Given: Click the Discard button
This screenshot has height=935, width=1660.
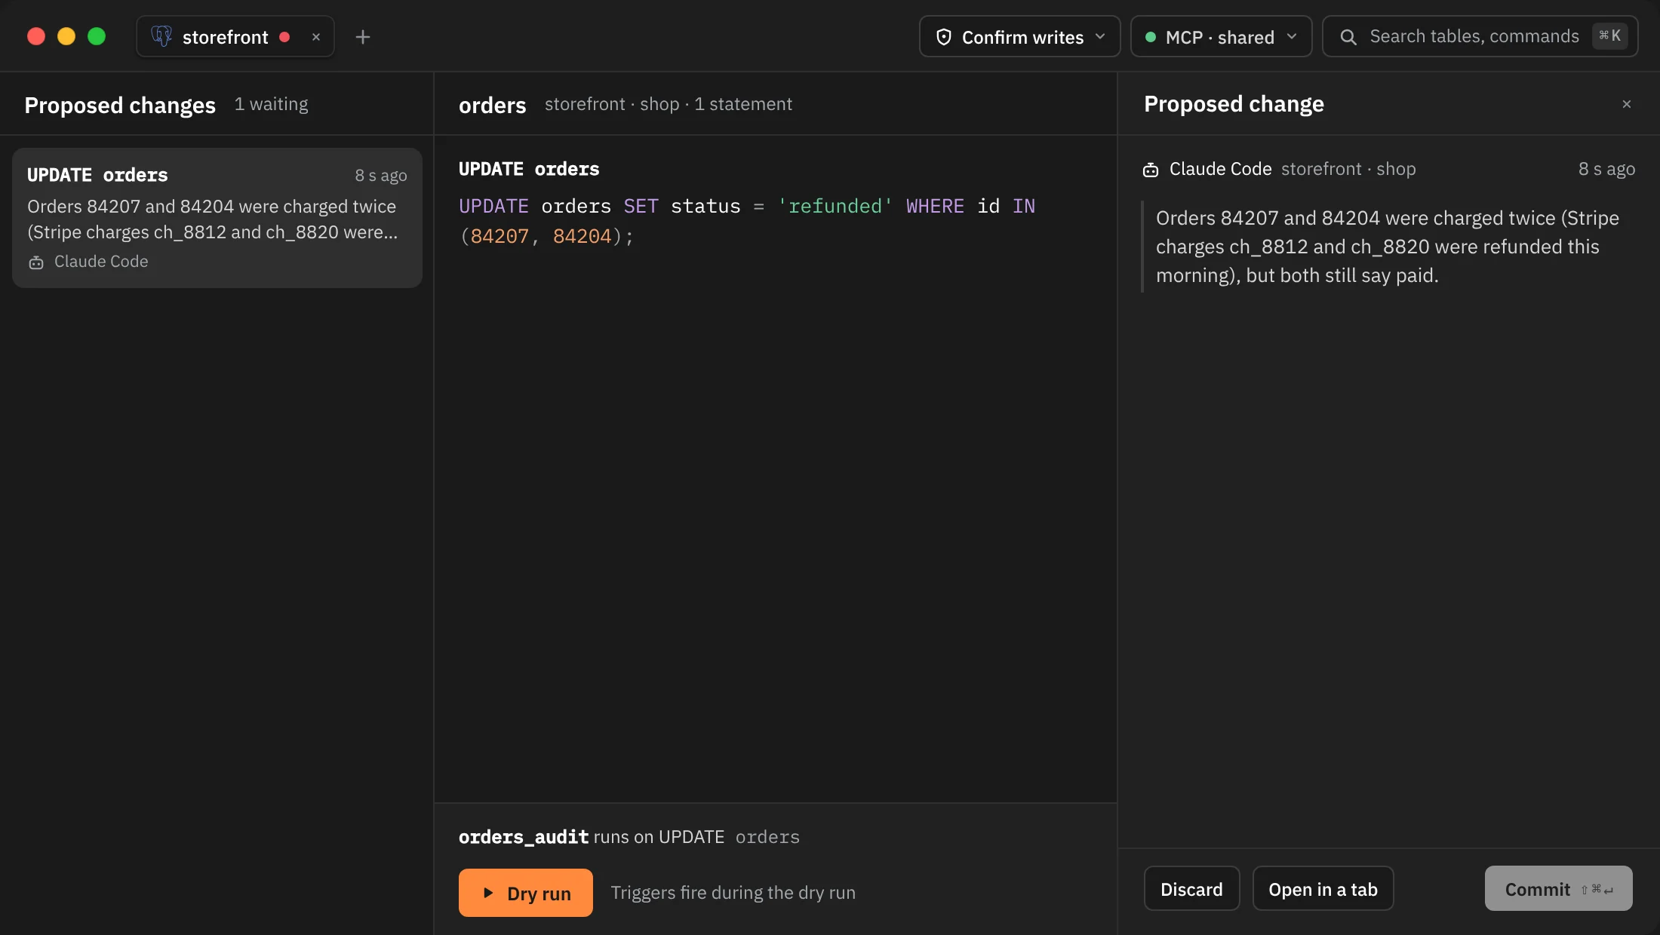Looking at the screenshot, I should pos(1191,889).
